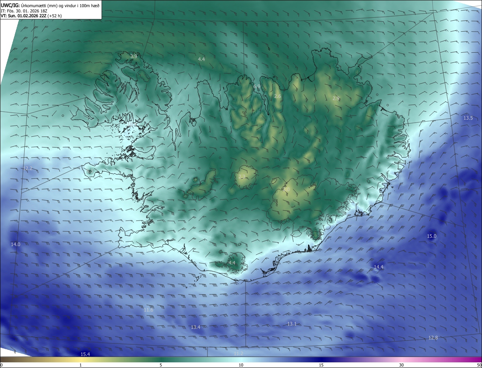The height and width of the screenshot is (368, 482).
Task: Click the 15.4 value label near the legend
Action: tap(85, 354)
